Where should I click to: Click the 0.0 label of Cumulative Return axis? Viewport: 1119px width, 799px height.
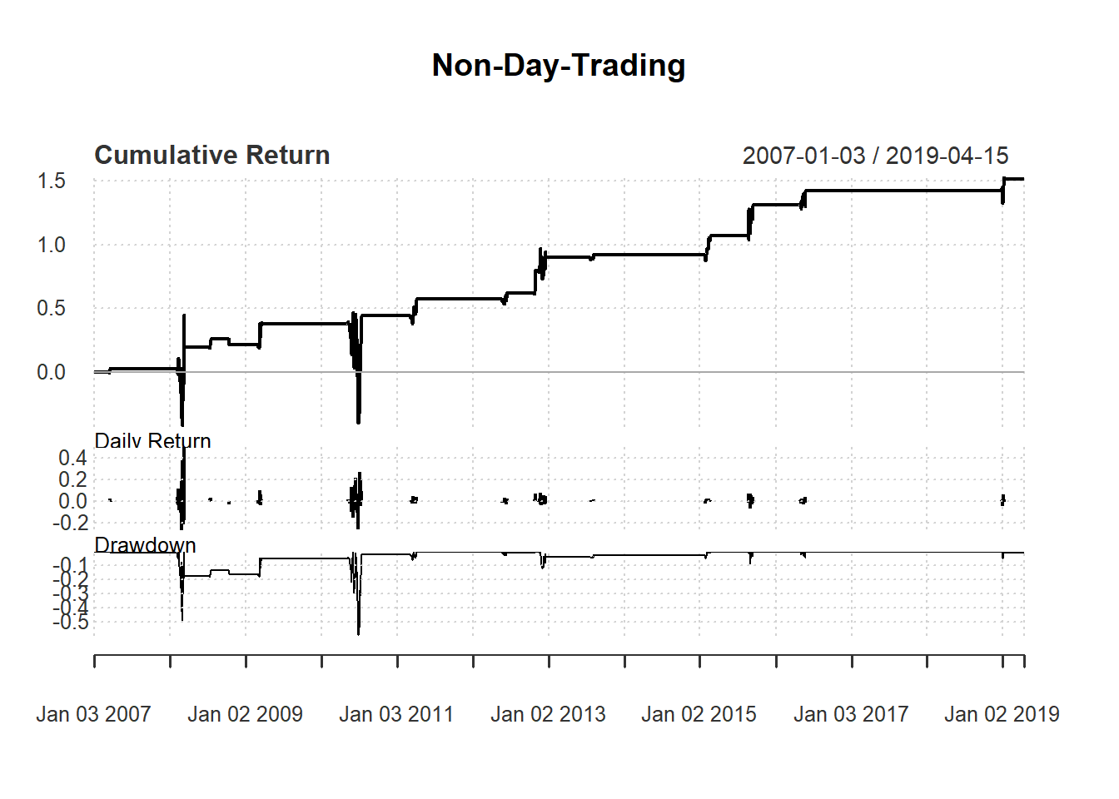[x=51, y=372]
